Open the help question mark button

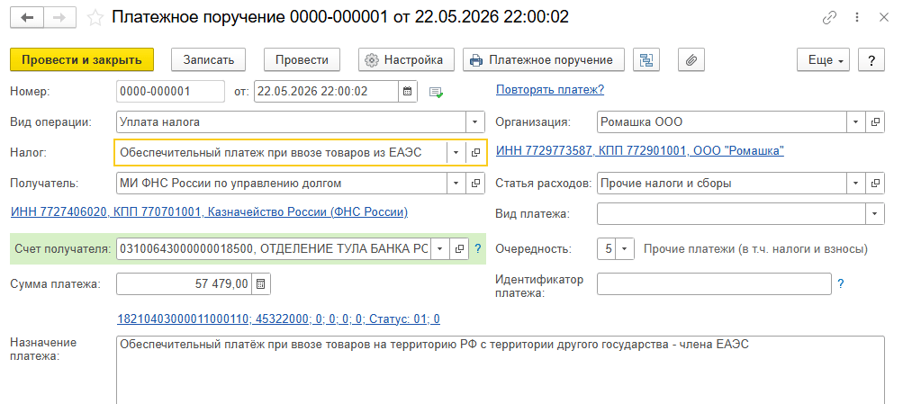point(871,60)
